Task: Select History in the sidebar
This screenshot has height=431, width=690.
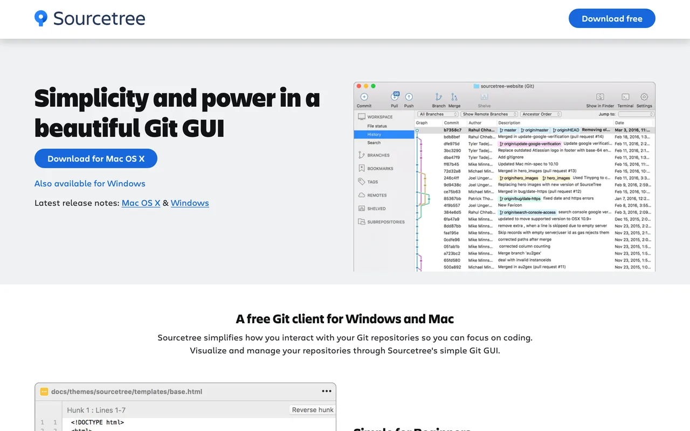Action: [x=384, y=134]
